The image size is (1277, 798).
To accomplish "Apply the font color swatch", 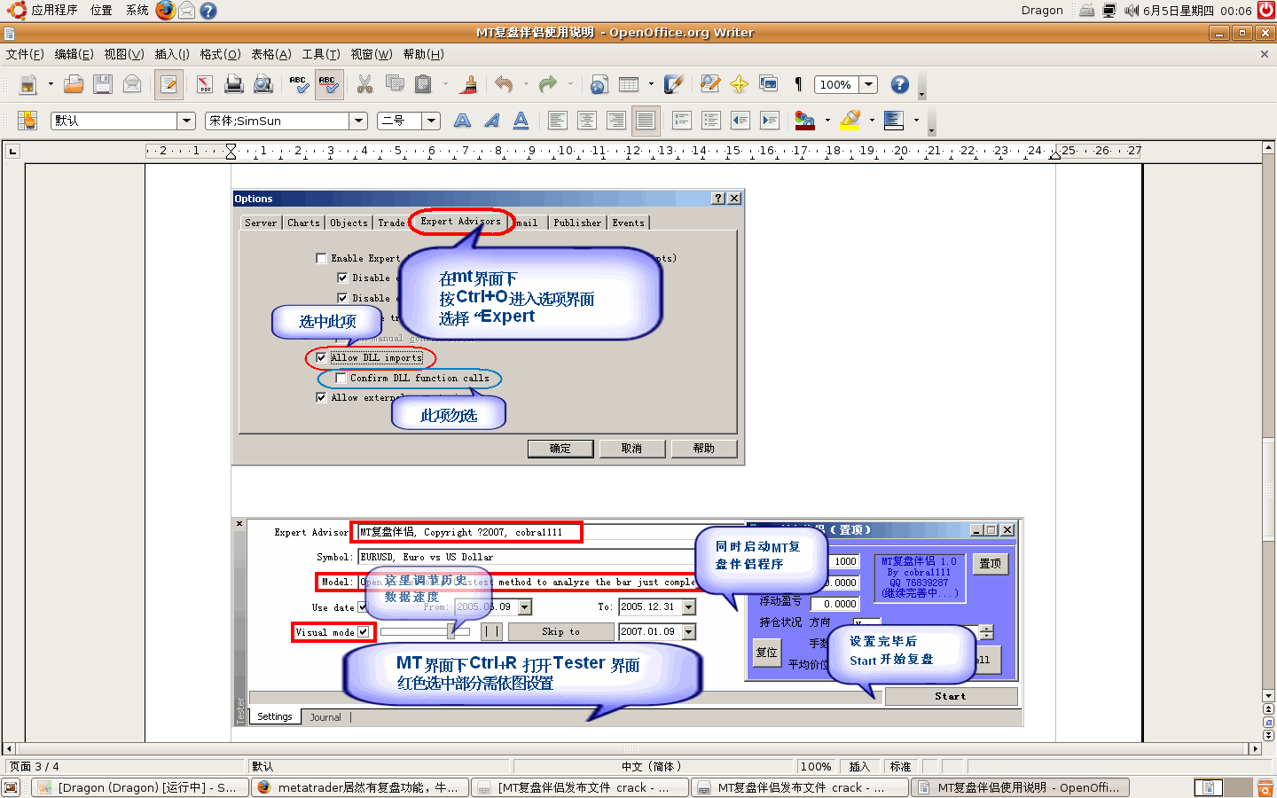I will tap(804, 121).
